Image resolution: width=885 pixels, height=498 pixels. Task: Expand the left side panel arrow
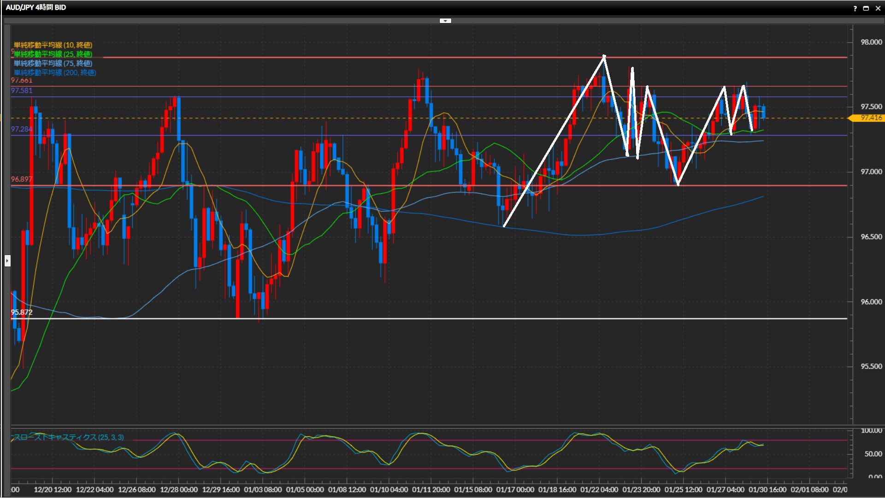pyautogui.click(x=7, y=261)
